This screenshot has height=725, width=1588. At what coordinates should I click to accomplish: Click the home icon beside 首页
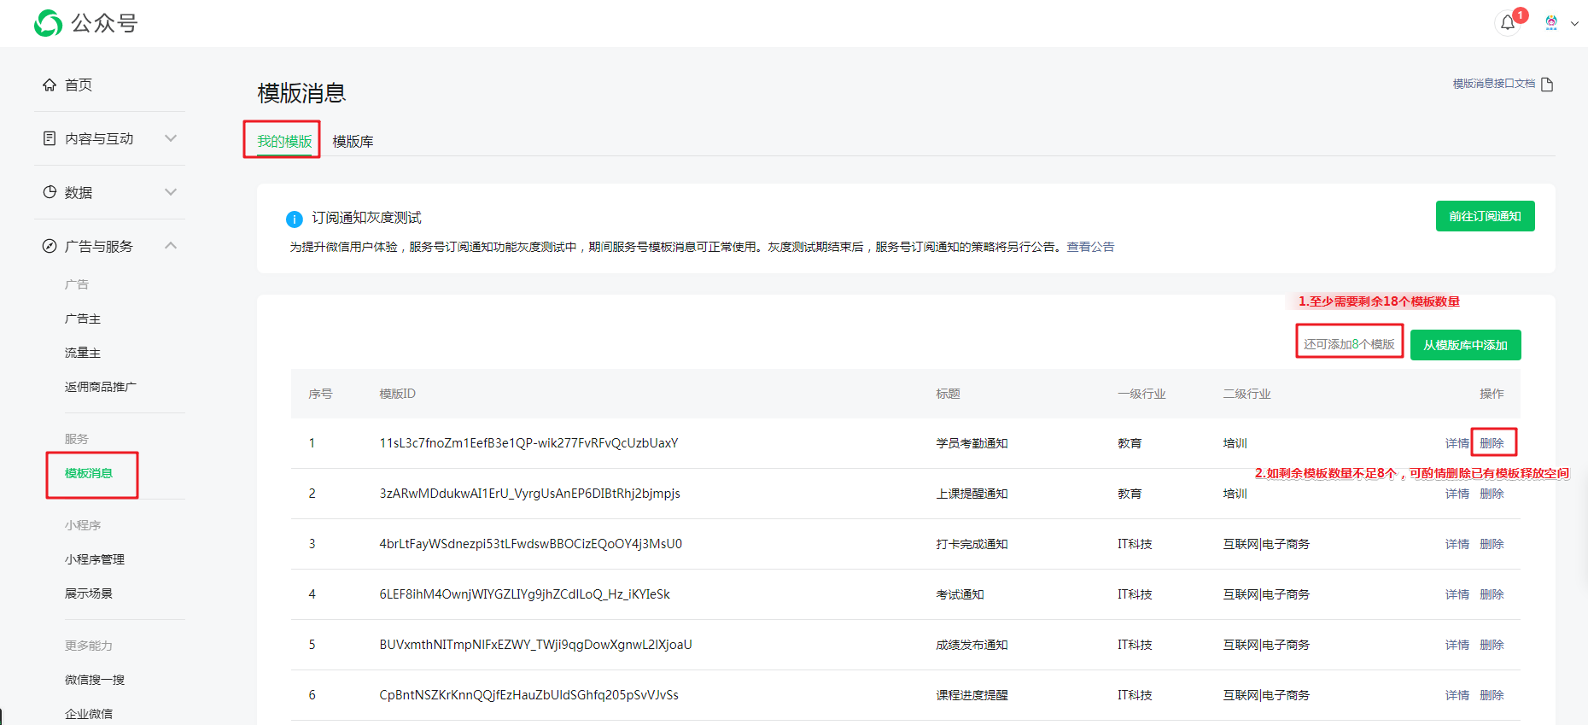point(50,85)
